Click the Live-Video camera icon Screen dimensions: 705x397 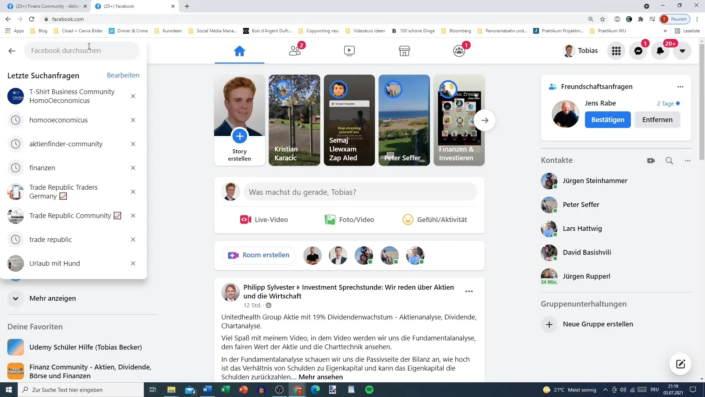click(x=245, y=219)
